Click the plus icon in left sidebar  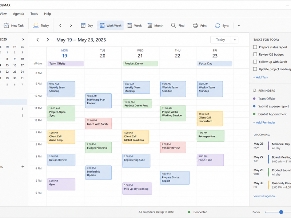pos(23,167)
